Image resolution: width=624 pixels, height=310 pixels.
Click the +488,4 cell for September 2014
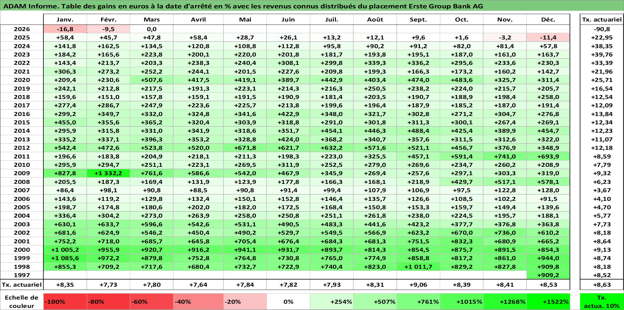coord(418,131)
